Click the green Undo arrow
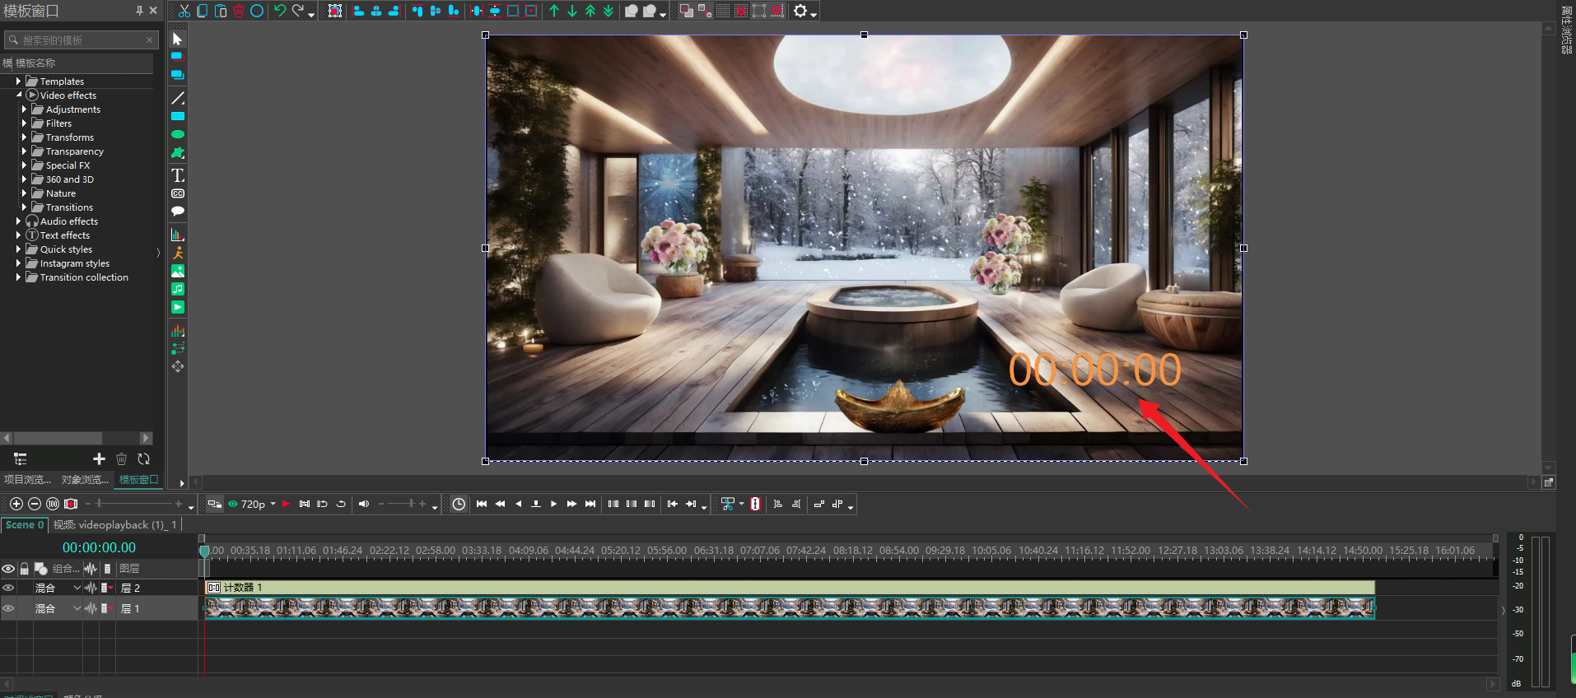The width and height of the screenshot is (1576, 698). point(280,11)
